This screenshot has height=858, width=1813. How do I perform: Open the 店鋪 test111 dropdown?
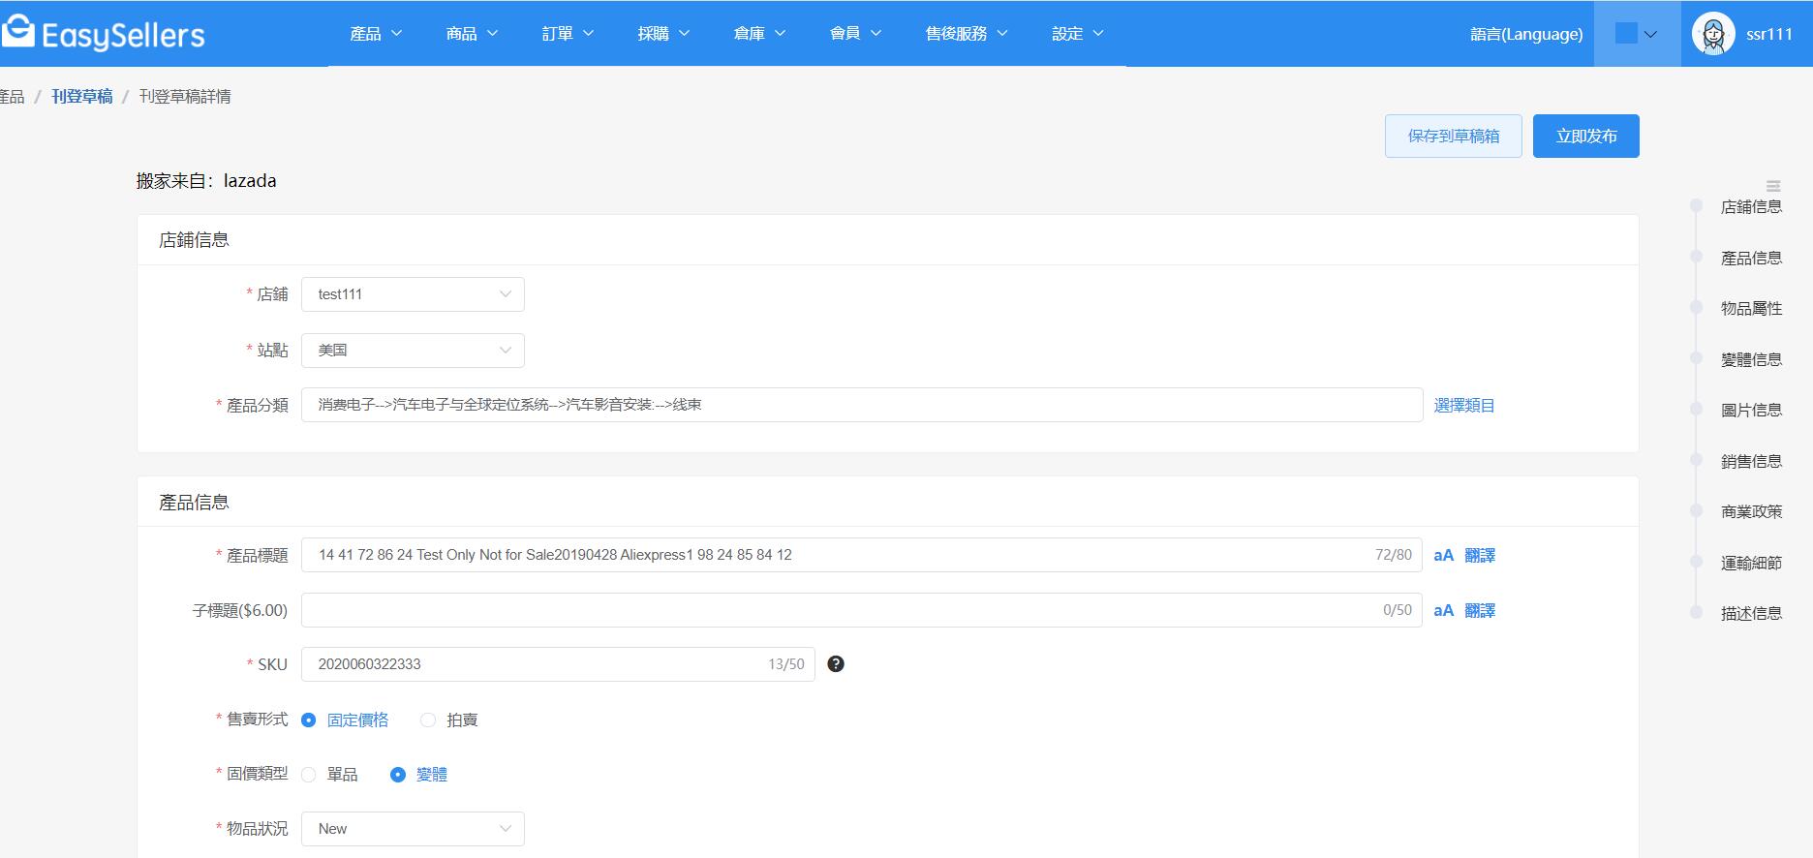coord(413,294)
